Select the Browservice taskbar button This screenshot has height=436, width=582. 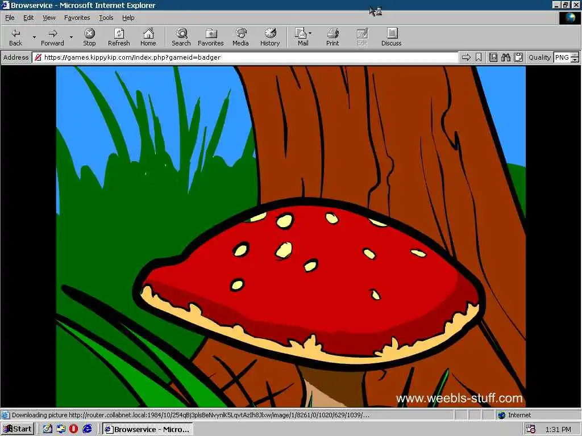coord(148,429)
